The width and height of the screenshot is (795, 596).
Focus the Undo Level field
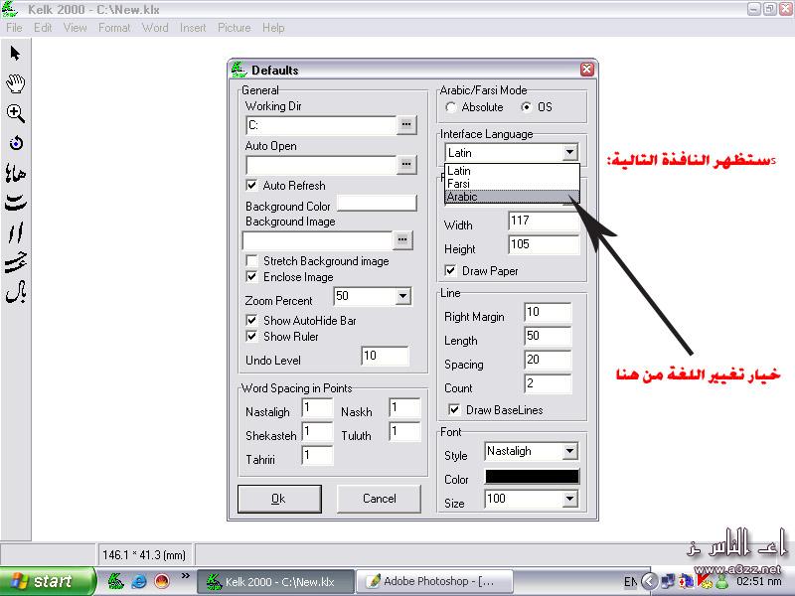tap(385, 356)
